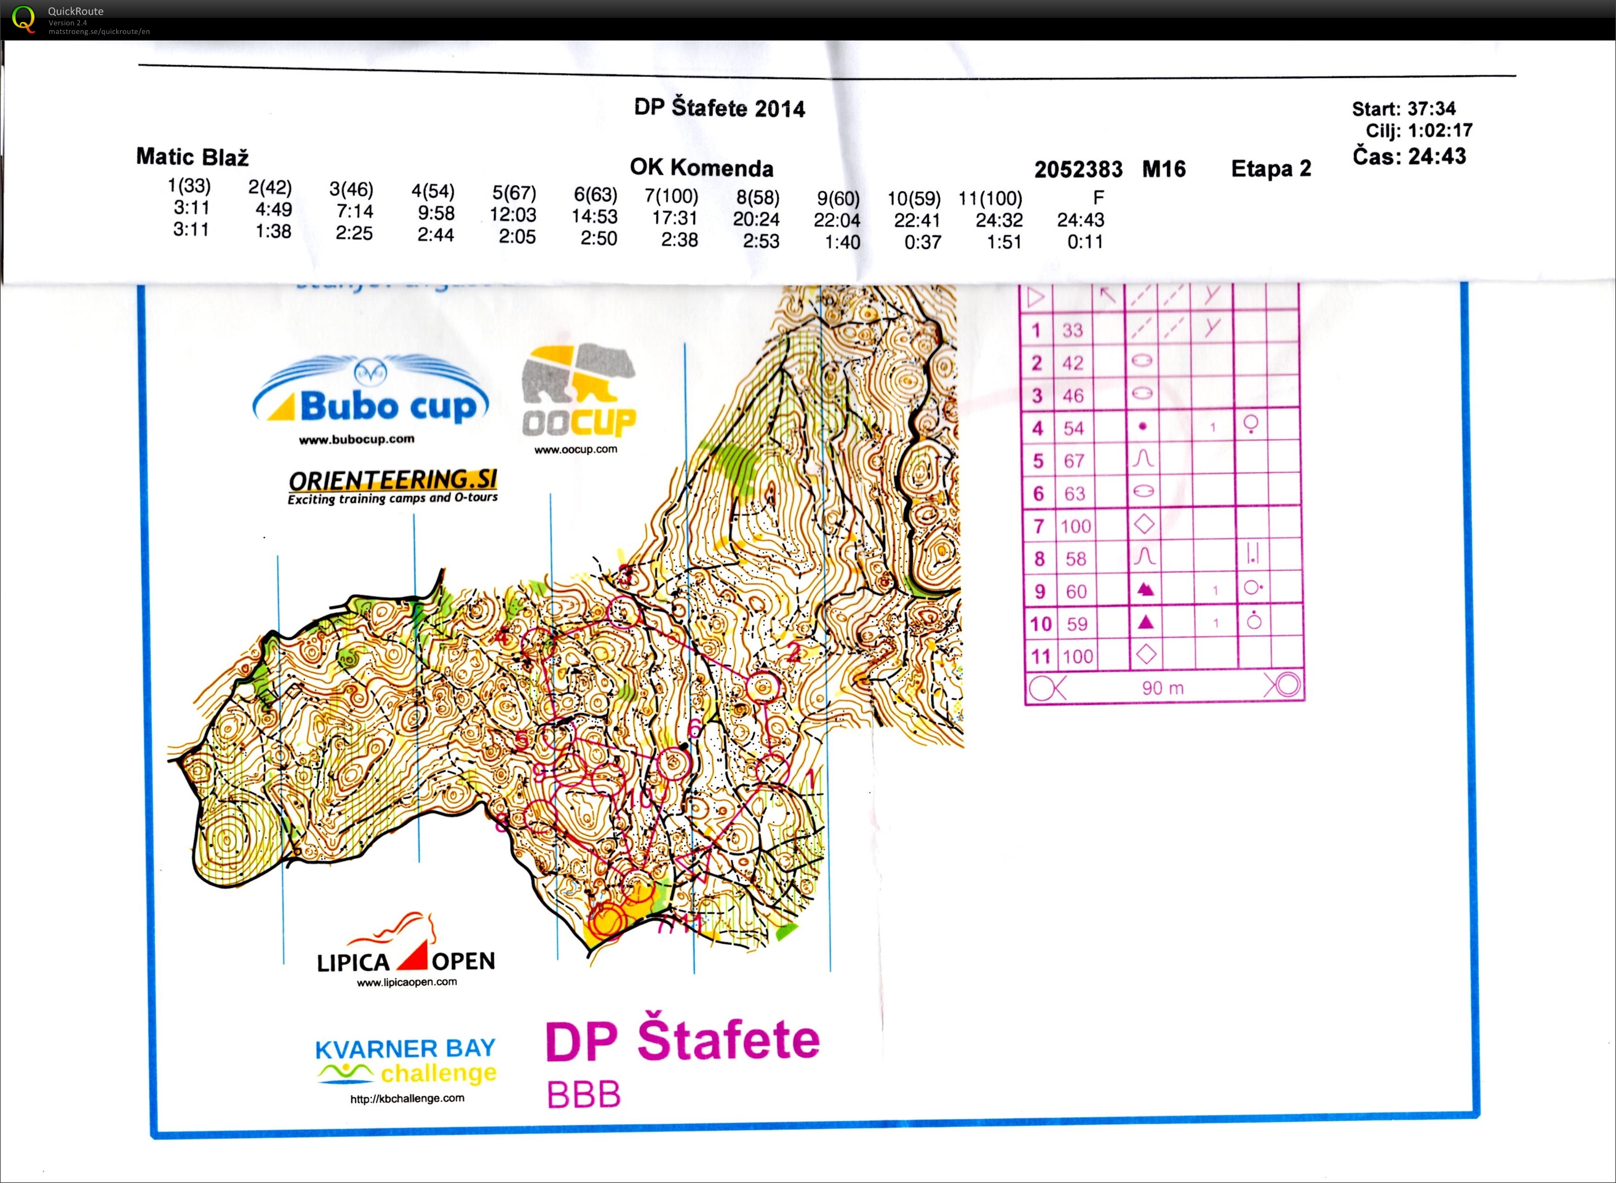Image resolution: width=1616 pixels, height=1183 pixels.
Task: Select the leg time '2:53'
Action: pyautogui.click(x=761, y=241)
